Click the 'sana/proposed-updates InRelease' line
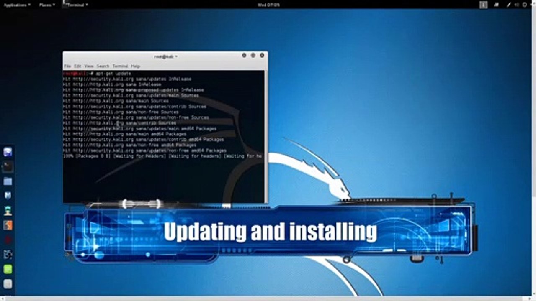Image resolution: width=536 pixels, height=301 pixels. coord(134,90)
